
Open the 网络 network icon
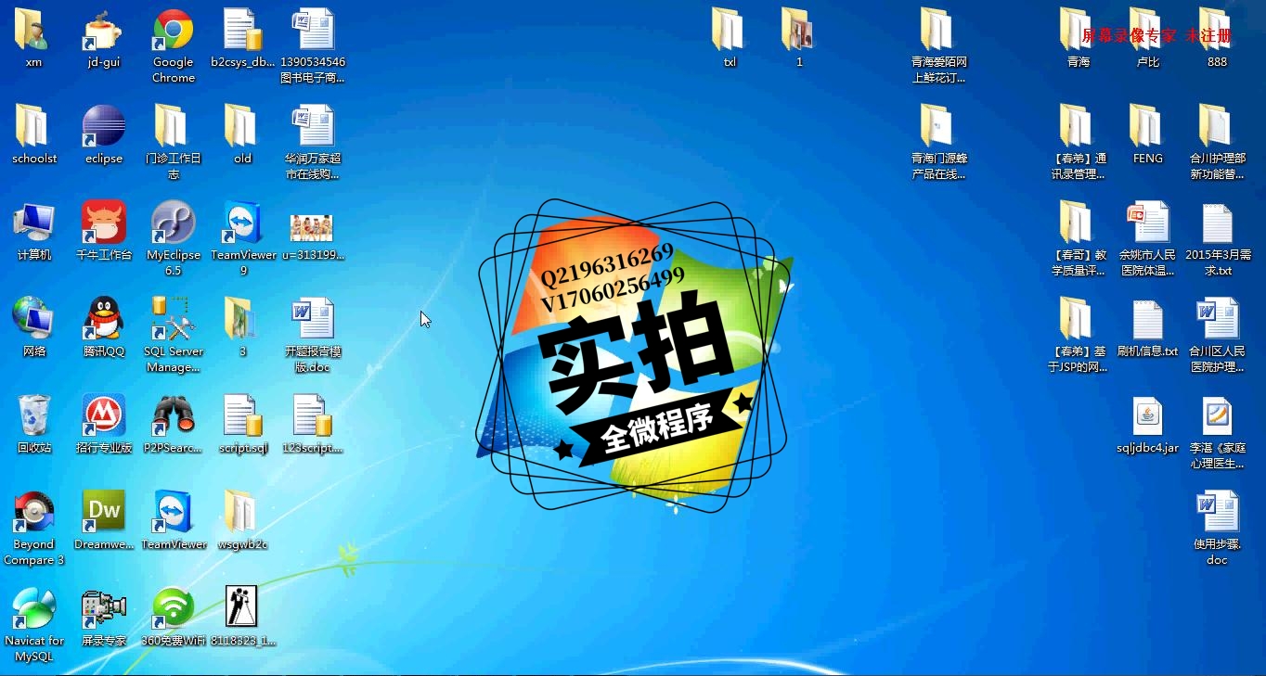point(33,319)
